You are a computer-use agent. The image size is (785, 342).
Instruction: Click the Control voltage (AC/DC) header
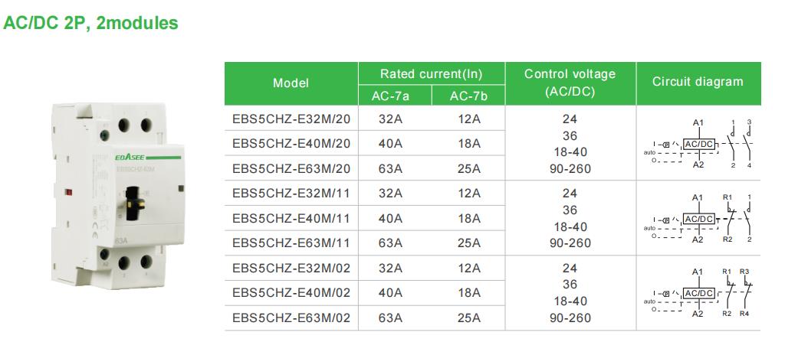[570, 83]
